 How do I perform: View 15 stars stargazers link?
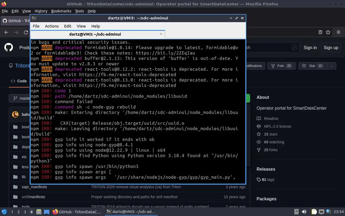[271, 134]
